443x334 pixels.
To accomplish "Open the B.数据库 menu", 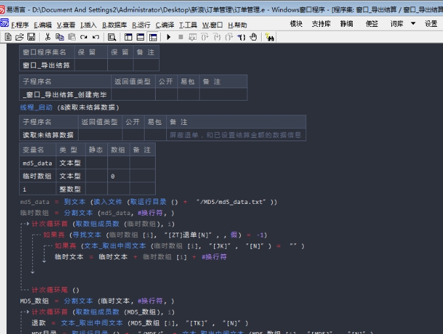I will coord(114,25).
